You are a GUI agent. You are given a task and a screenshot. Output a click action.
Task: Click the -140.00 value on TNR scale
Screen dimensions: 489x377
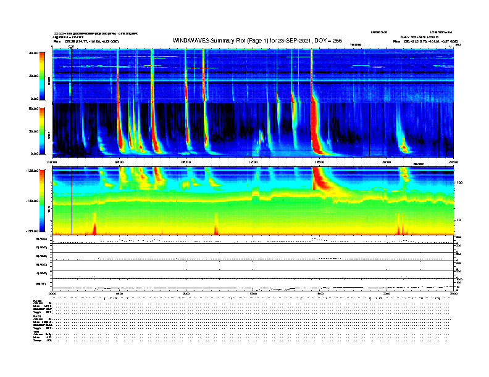pos(33,201)
